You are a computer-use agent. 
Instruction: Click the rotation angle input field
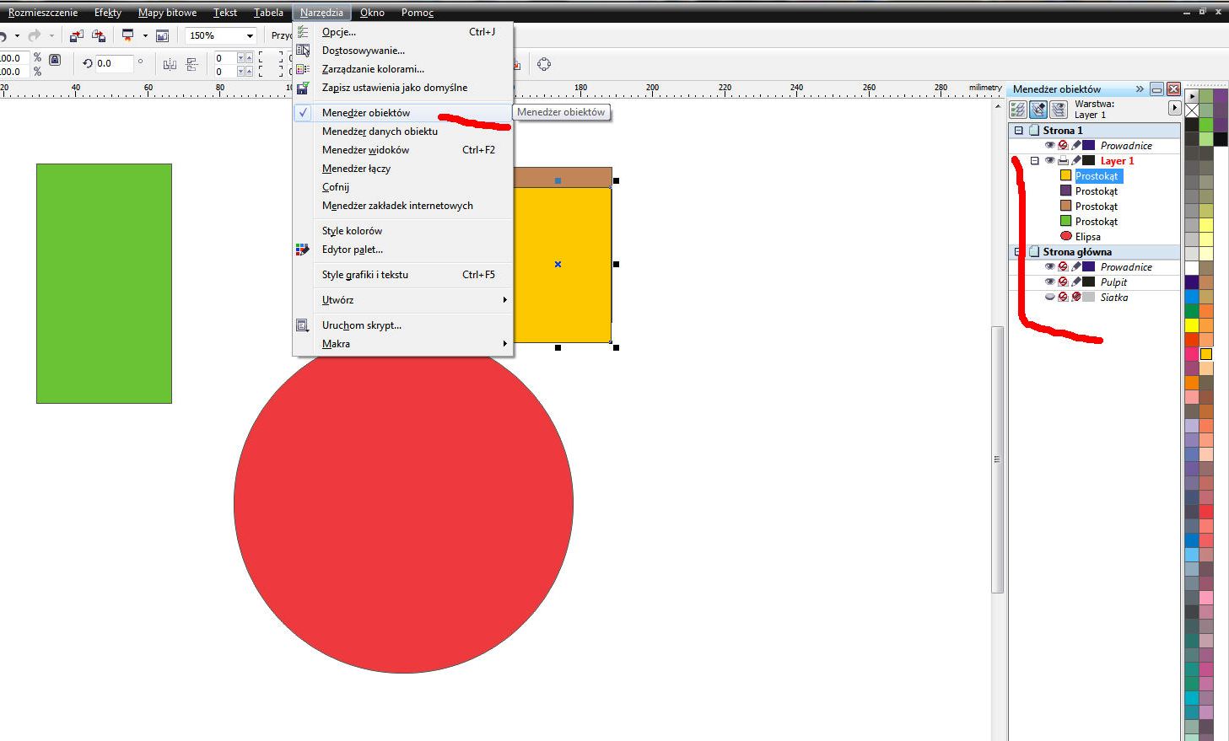click(x=114, y=63)
